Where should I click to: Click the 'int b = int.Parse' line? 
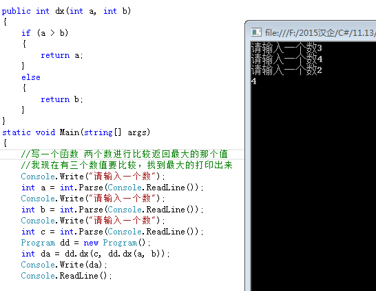click(112, 210)
